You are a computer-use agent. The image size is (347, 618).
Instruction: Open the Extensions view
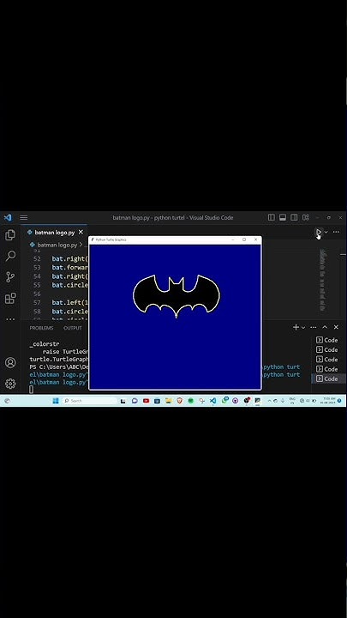[x=10, y=299]
